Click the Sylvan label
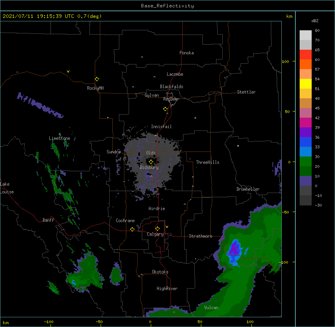Image resolution: width=335 pixels, height=327 pixels. click(x=152, y=95)
